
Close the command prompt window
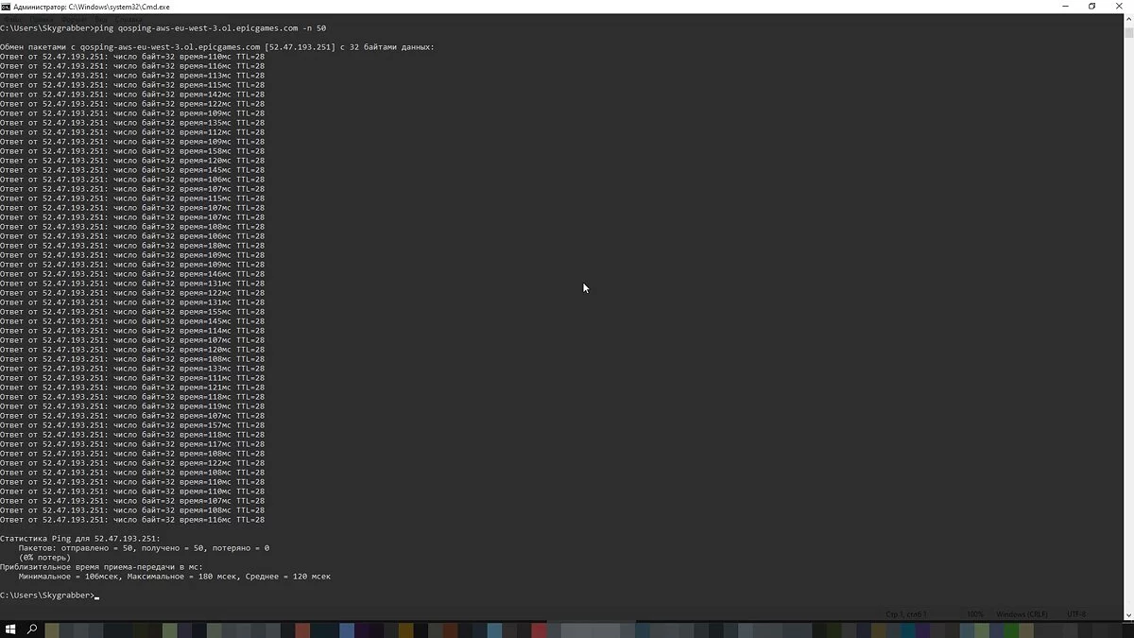(1119, 6)
